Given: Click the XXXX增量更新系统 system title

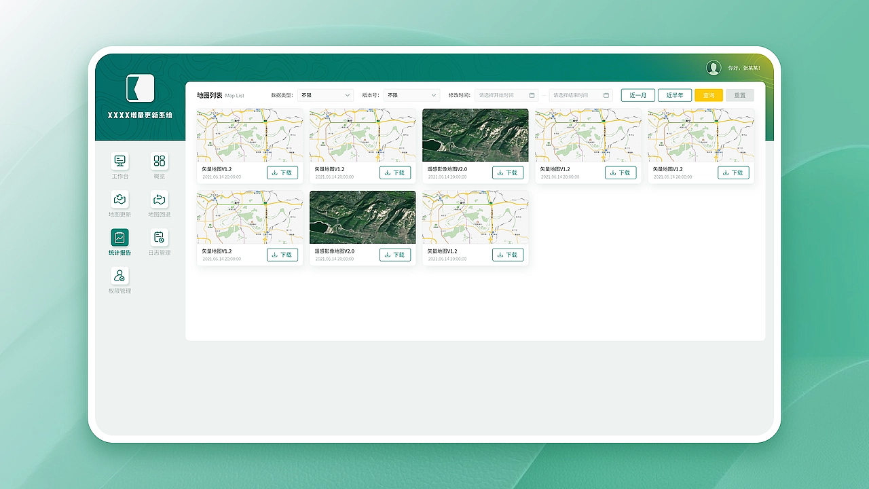Looking at the screenshot, I should click(x=140, y=115).
